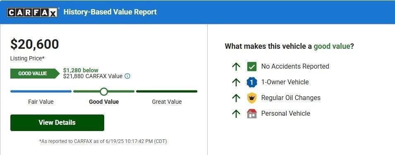Click the CARFAX logo in header

point(32,12)
